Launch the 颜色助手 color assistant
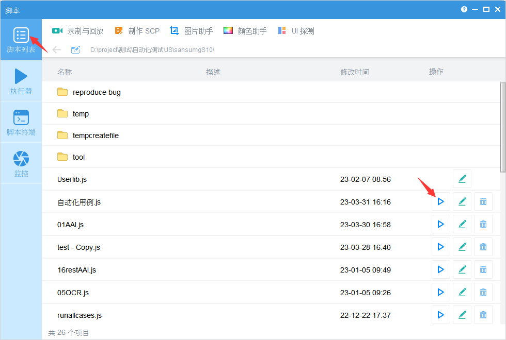This screenshot has width=506, height=340. [x=245, y=31]
